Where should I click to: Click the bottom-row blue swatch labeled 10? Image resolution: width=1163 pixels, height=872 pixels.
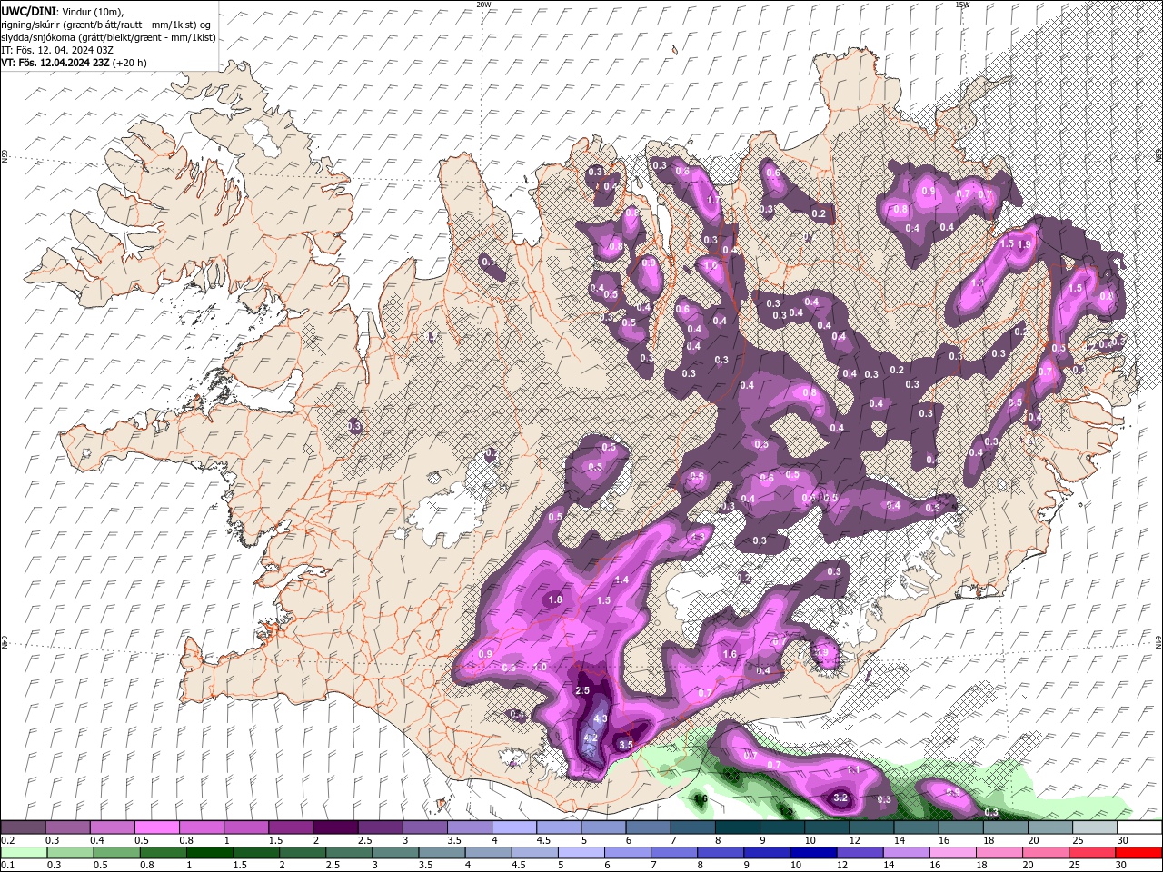click(813, 853)
